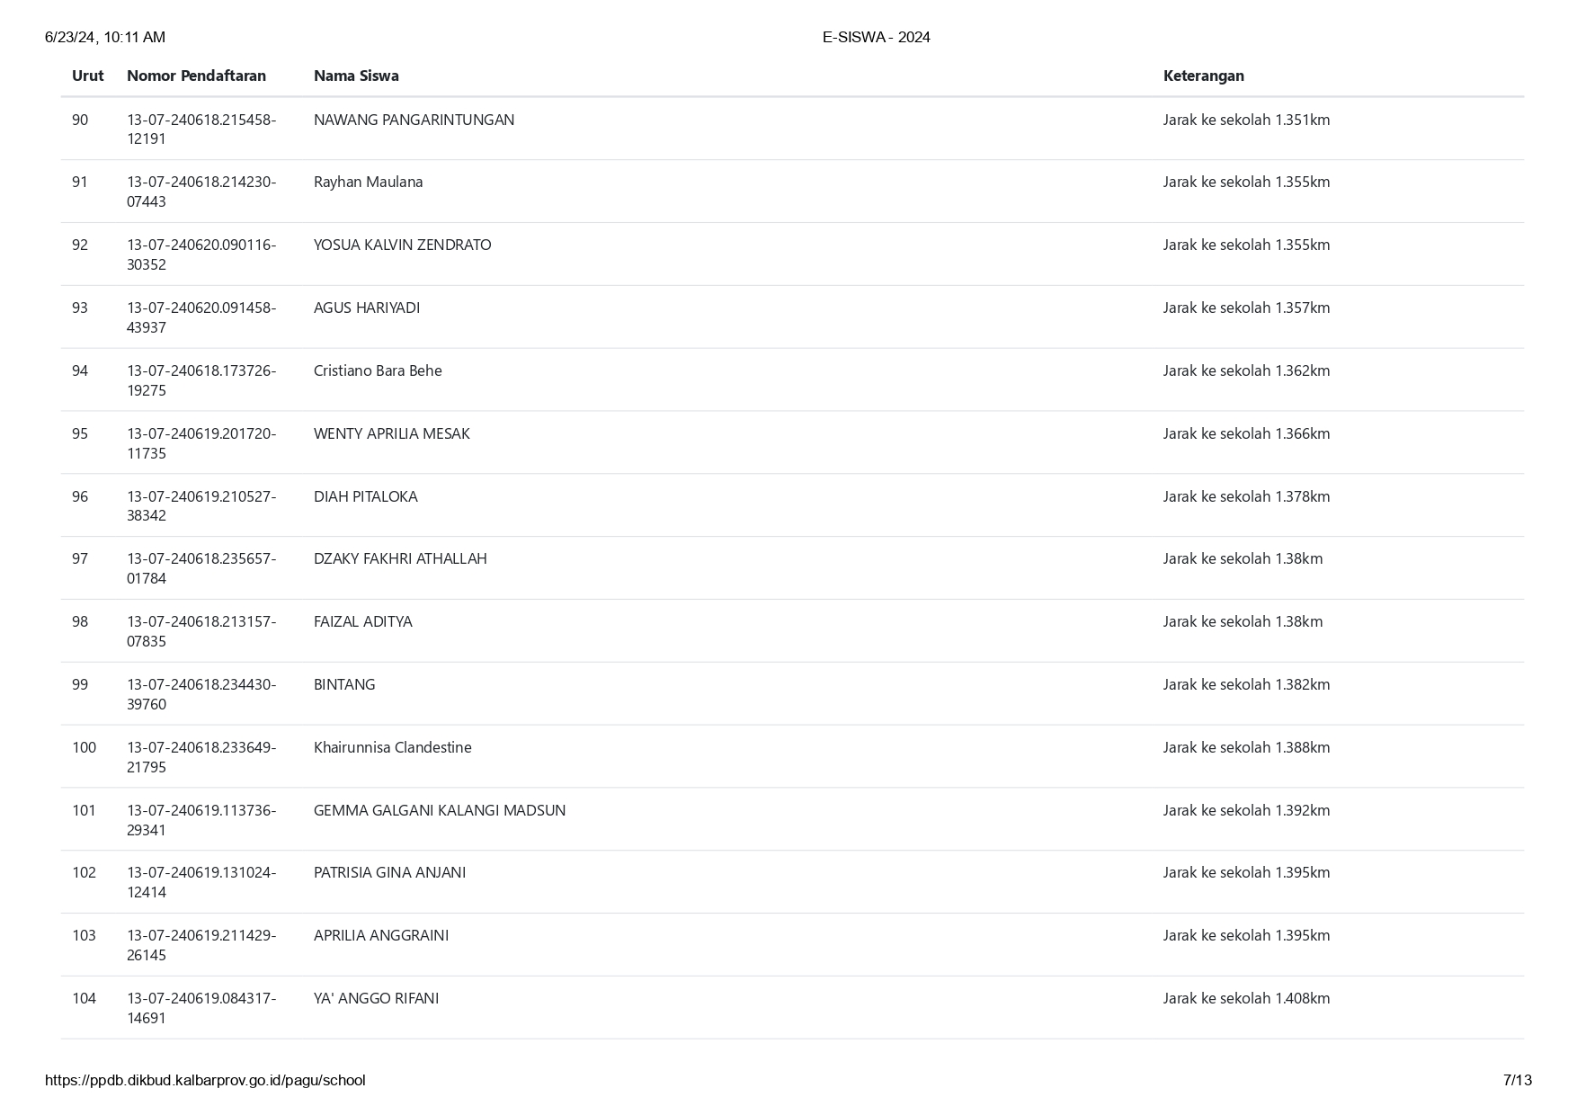
Task: Select name GEMMA GALGANI KALANGI MADSUN
Action: click(440, 810)
